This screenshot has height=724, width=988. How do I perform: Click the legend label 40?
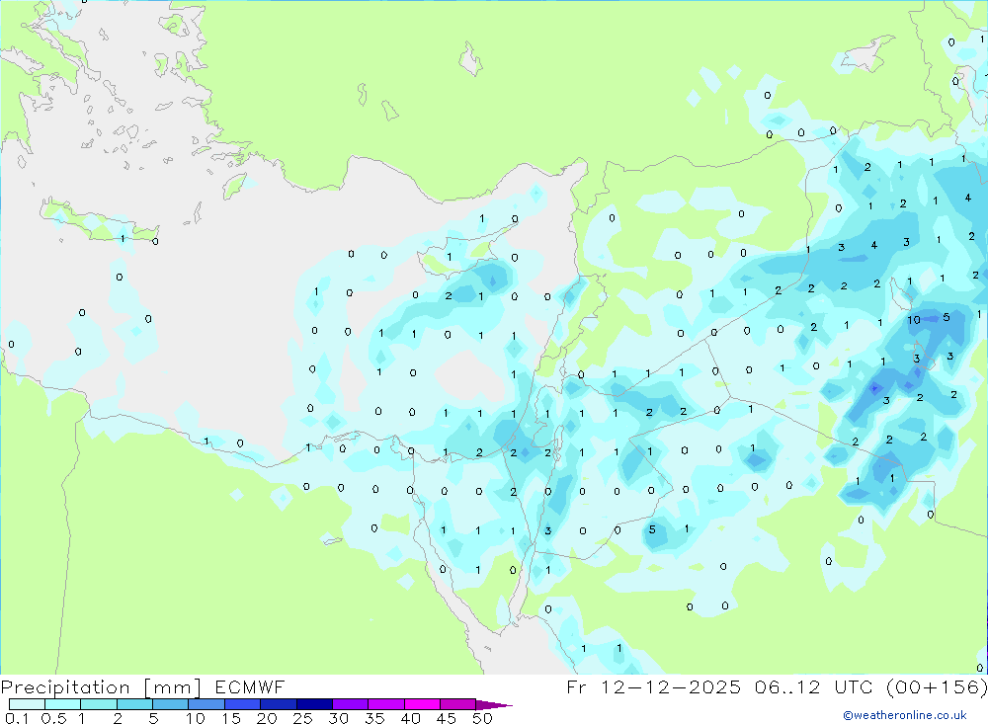click(410, 718)
